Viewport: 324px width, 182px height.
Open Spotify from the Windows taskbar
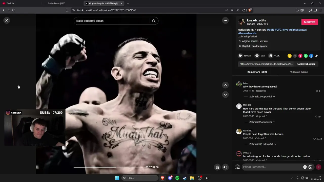tap(177, 178)
